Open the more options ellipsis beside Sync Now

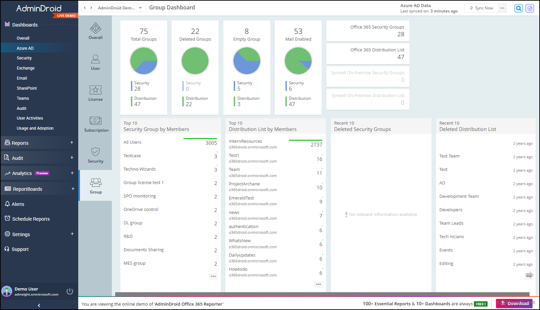pyautogui.click(x=502, y=8)
